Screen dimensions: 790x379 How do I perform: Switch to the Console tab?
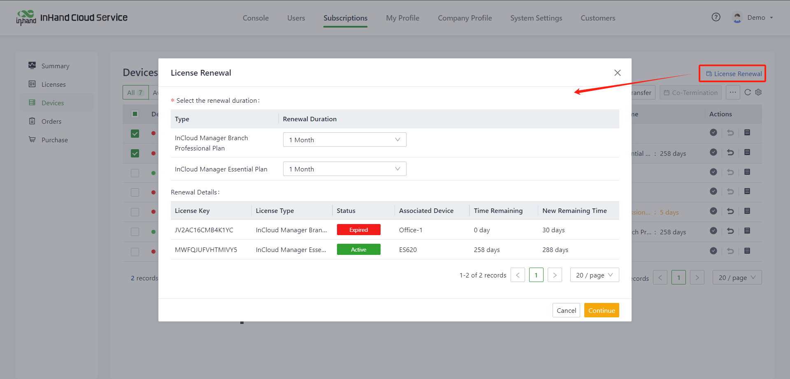(x=256, y=18)
